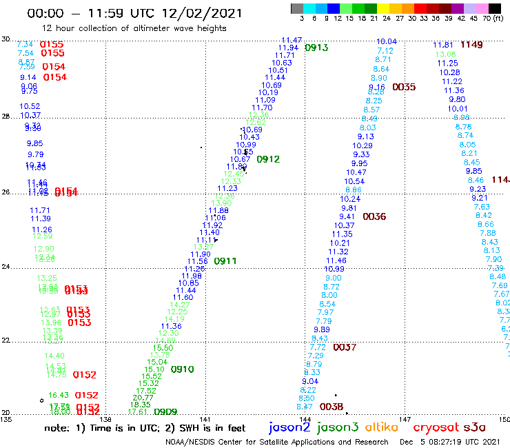
Task: Select the yellow 21-24 ft legend swatch
Action: pyautogui.click(x=382, y=8)
